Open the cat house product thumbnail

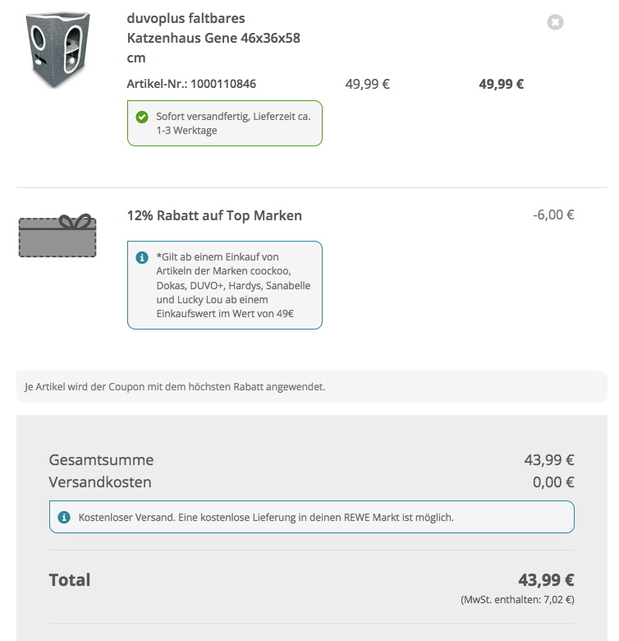click(x=56, y=50)
